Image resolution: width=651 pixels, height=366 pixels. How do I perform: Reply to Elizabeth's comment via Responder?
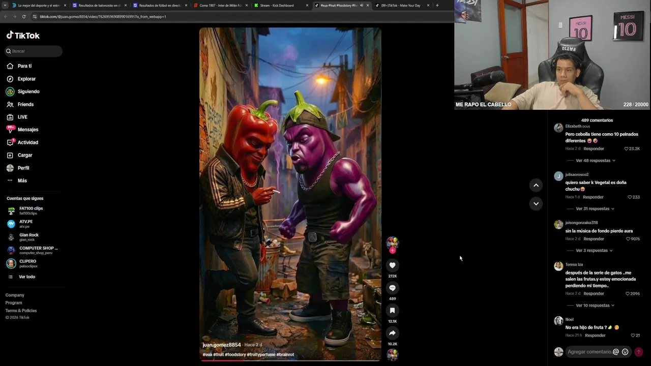point(594,149)
